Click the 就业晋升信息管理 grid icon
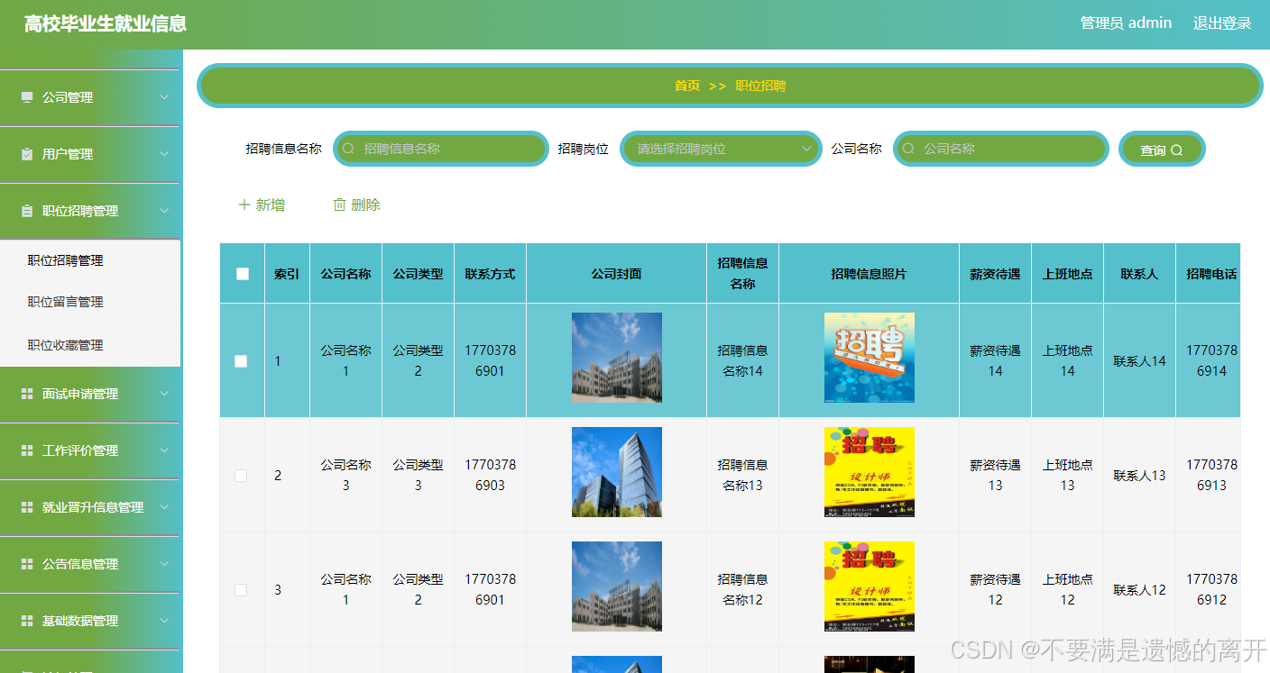The width and height of the screenshot is (1270, 673). [x=27, y=507]
